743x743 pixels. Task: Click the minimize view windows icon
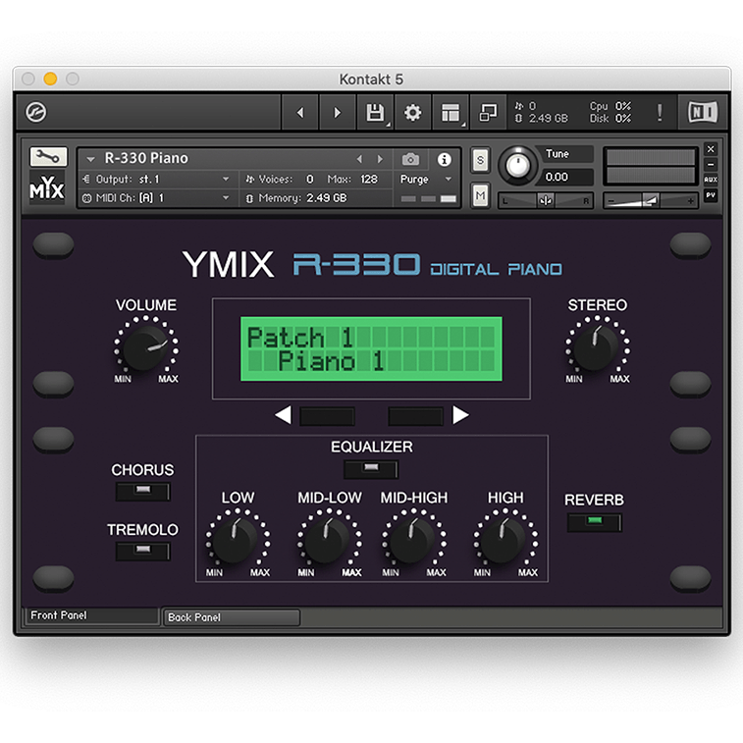coord(488,112)
